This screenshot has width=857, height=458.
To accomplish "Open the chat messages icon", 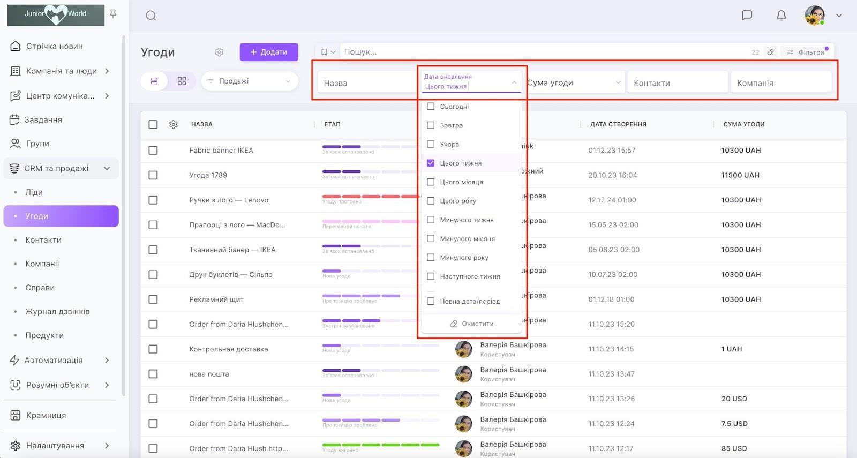I will [747, 16].
